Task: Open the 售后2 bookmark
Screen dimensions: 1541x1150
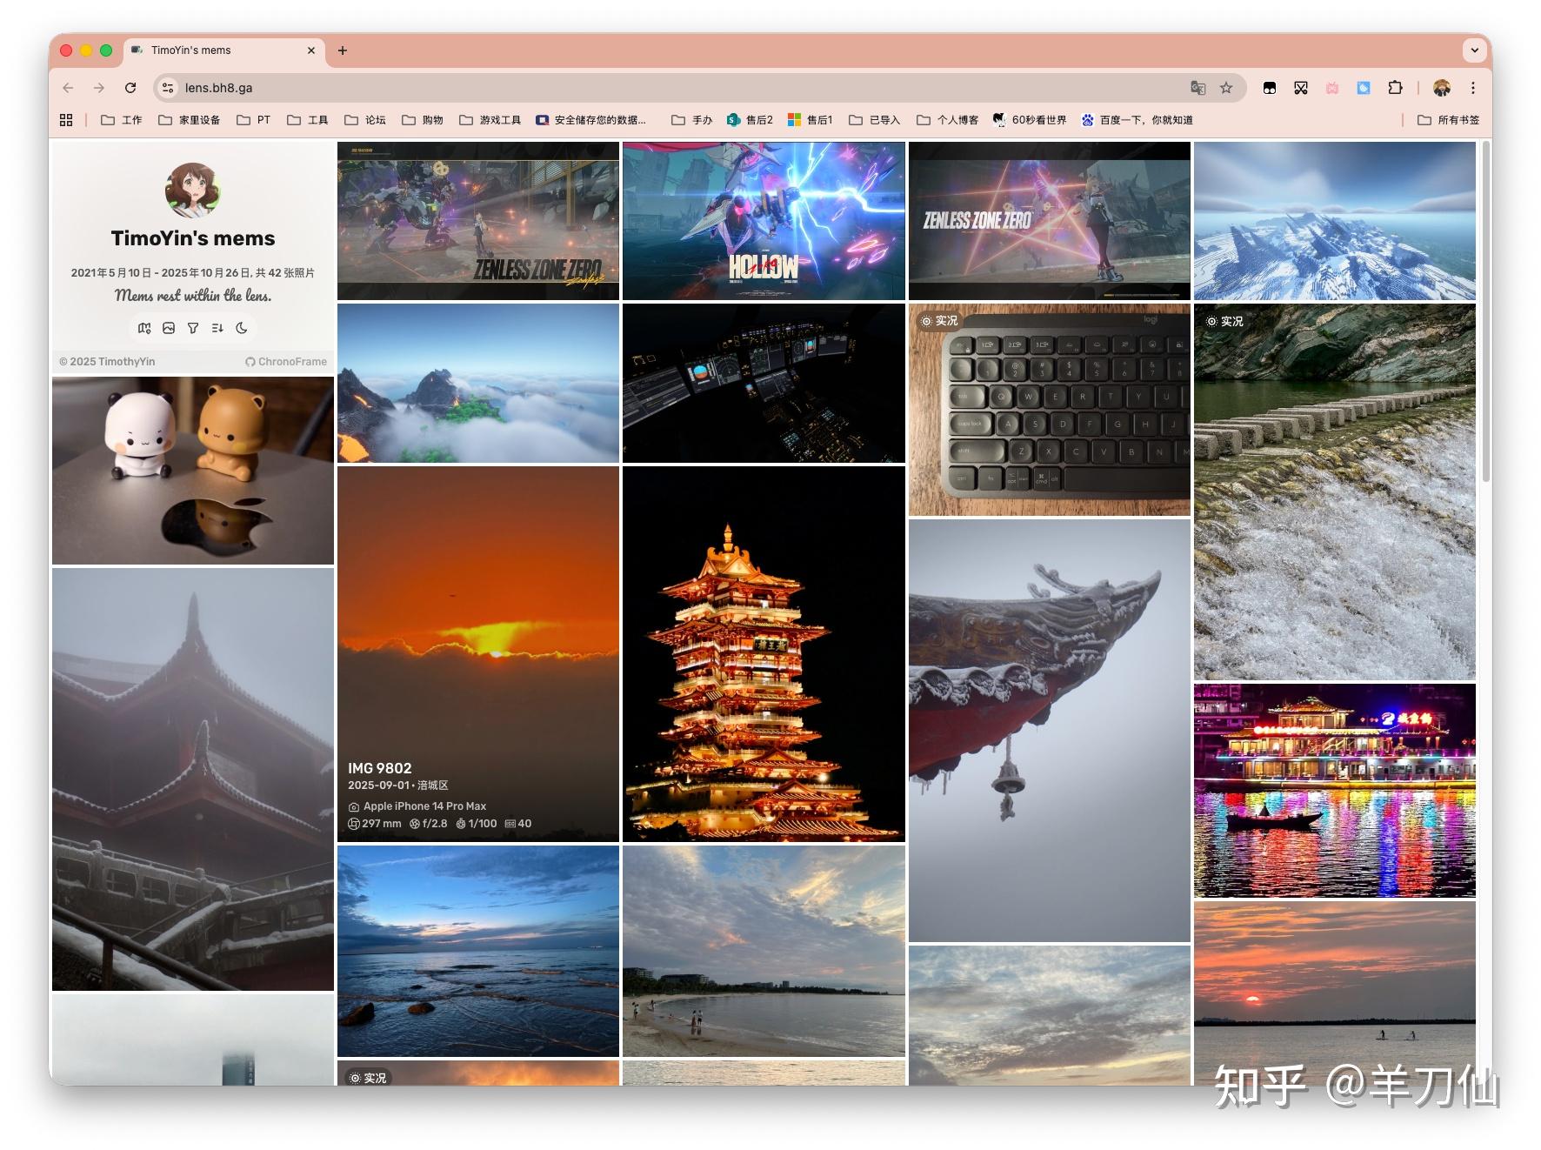Action: coord(750,120)
